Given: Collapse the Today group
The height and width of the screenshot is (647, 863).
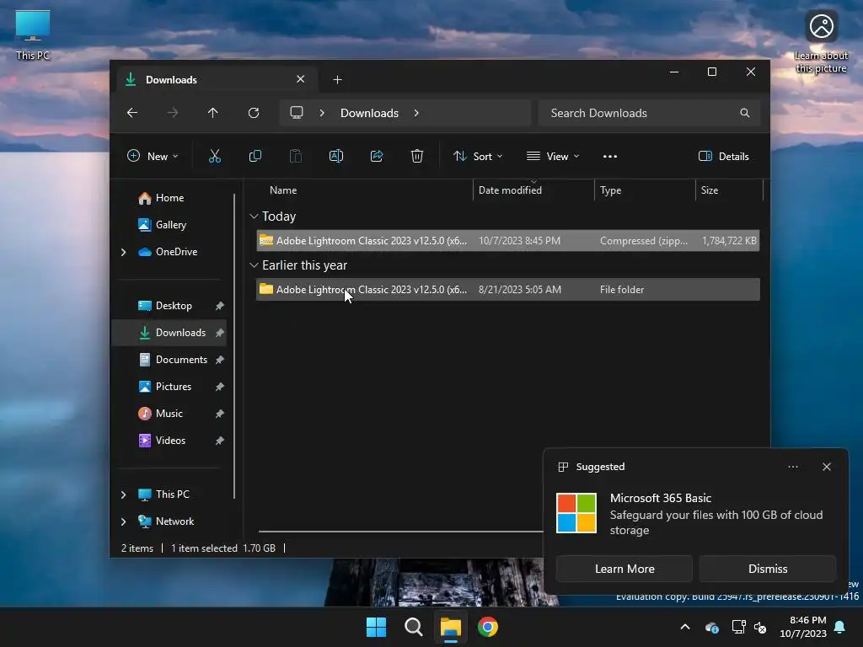Looking at the screenshot, I should pos(254,217).
